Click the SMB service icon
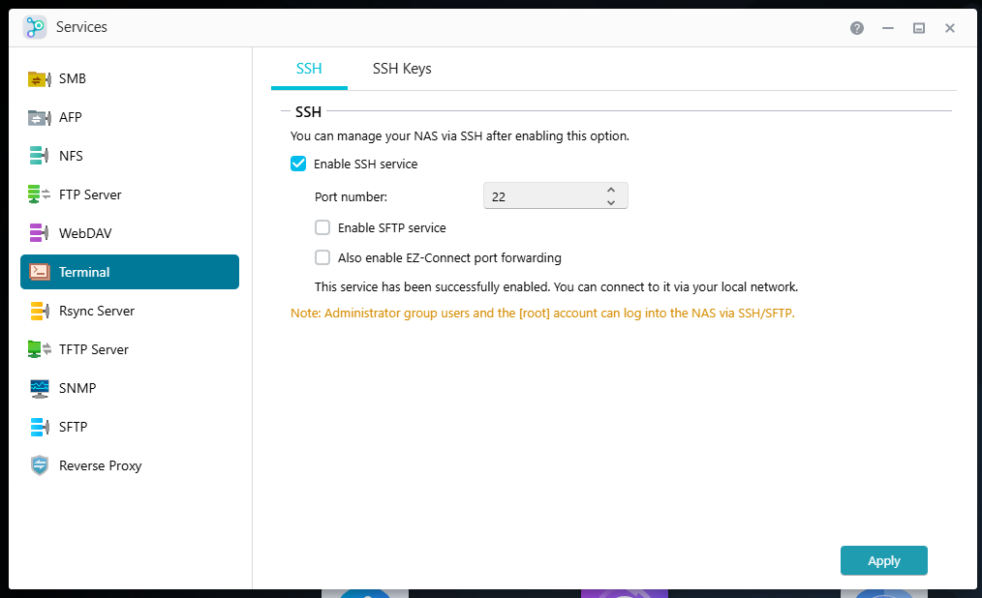This screenshot has width=982, height=598. (x=40, y=78)
